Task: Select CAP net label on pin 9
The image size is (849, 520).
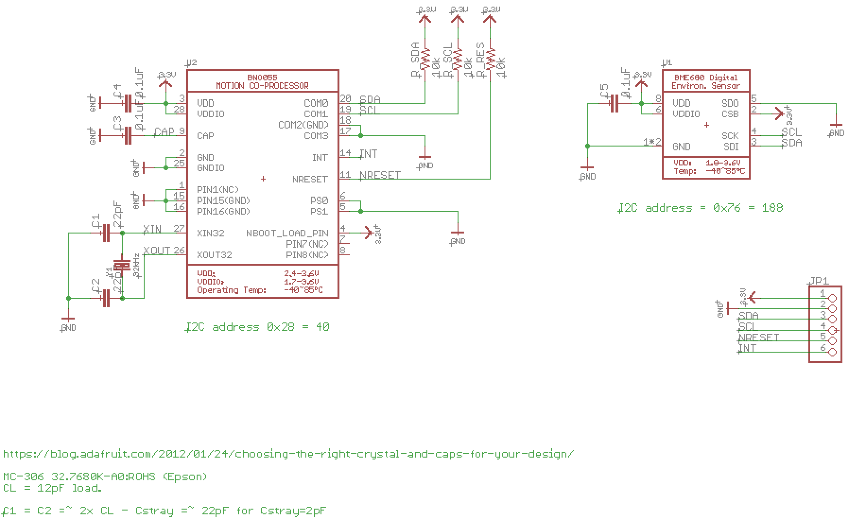Action: coord(165,132)
